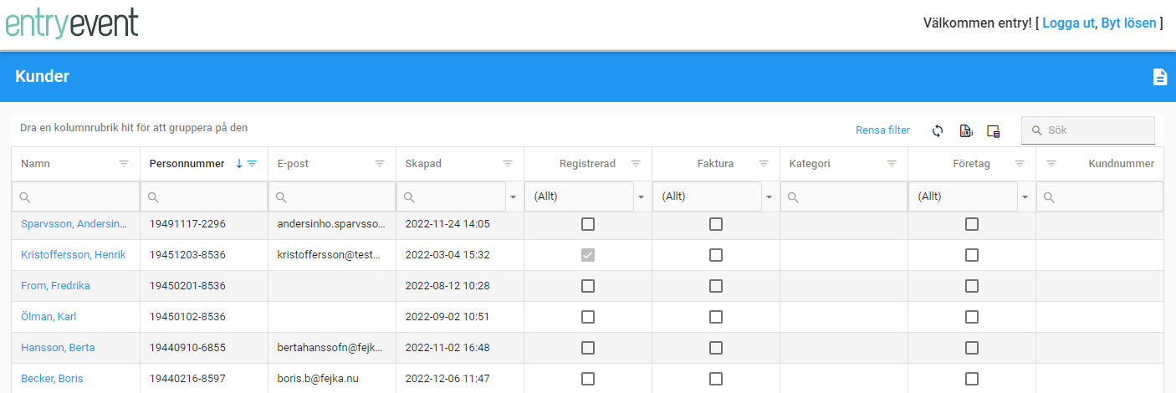This screenshot has width=1176, height=393.
Task: Sort by the Personnummer column header
Action: point(187,164)
